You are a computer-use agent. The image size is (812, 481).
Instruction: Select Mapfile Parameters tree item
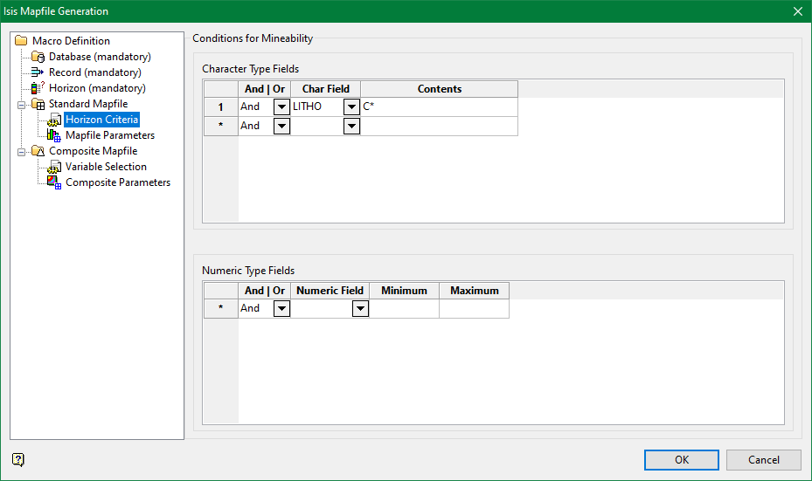click(110, 135)
